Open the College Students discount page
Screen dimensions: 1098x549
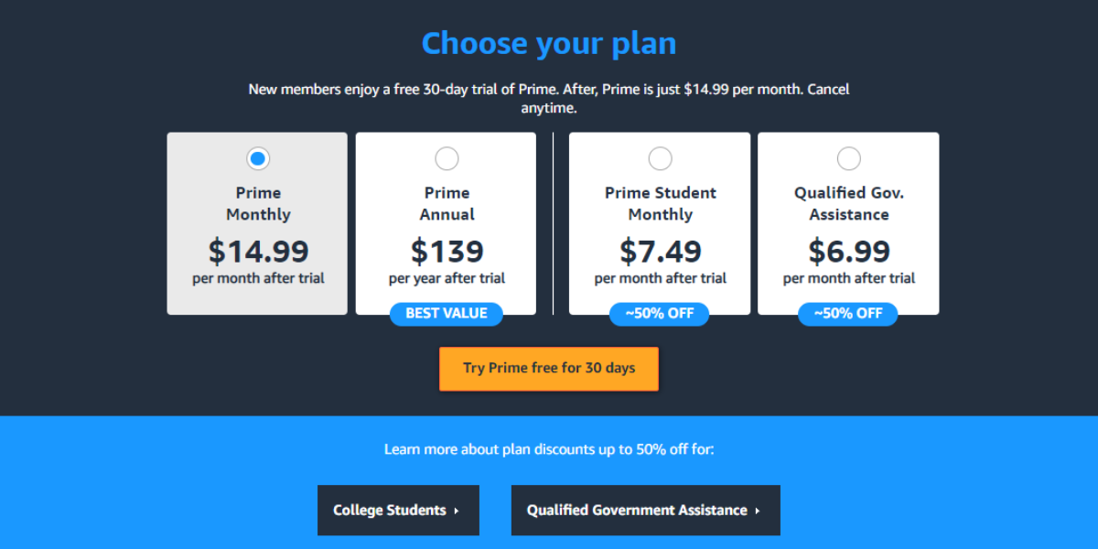tap(398, 510)
